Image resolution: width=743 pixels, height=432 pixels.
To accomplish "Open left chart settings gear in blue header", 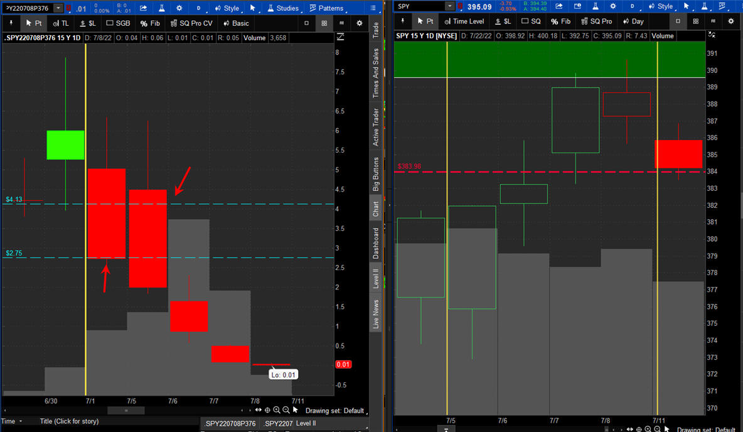I will pos(179,8).
